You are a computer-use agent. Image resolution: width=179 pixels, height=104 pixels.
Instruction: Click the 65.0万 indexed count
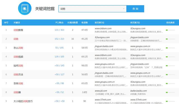point(84,83)
